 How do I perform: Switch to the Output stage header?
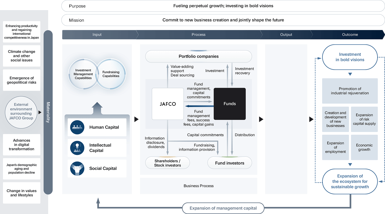coord(286,35)
